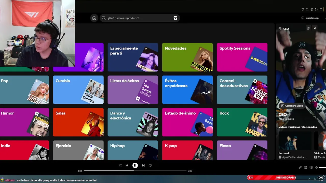Open the Pop category card
The height and width of the screenshot is (183, 326).
tap(24, 90)
